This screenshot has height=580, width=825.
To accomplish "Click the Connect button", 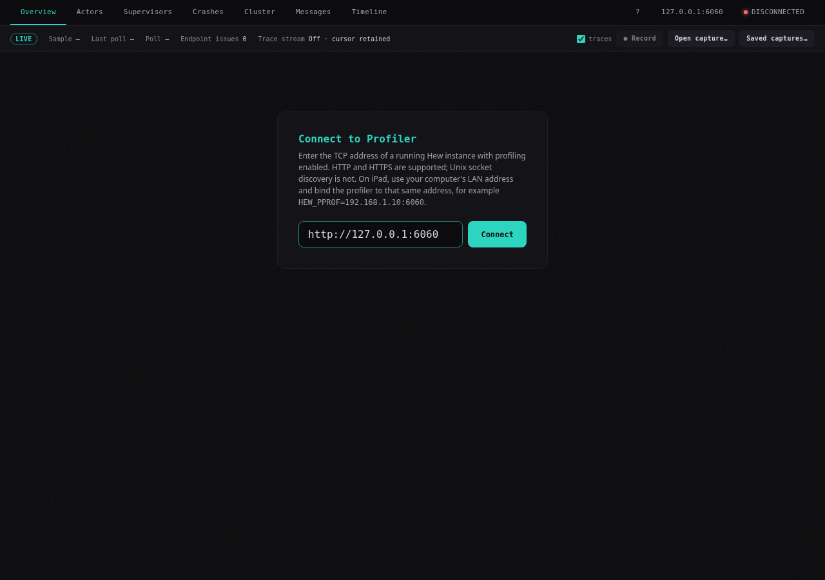I will (x=497, y=235).
